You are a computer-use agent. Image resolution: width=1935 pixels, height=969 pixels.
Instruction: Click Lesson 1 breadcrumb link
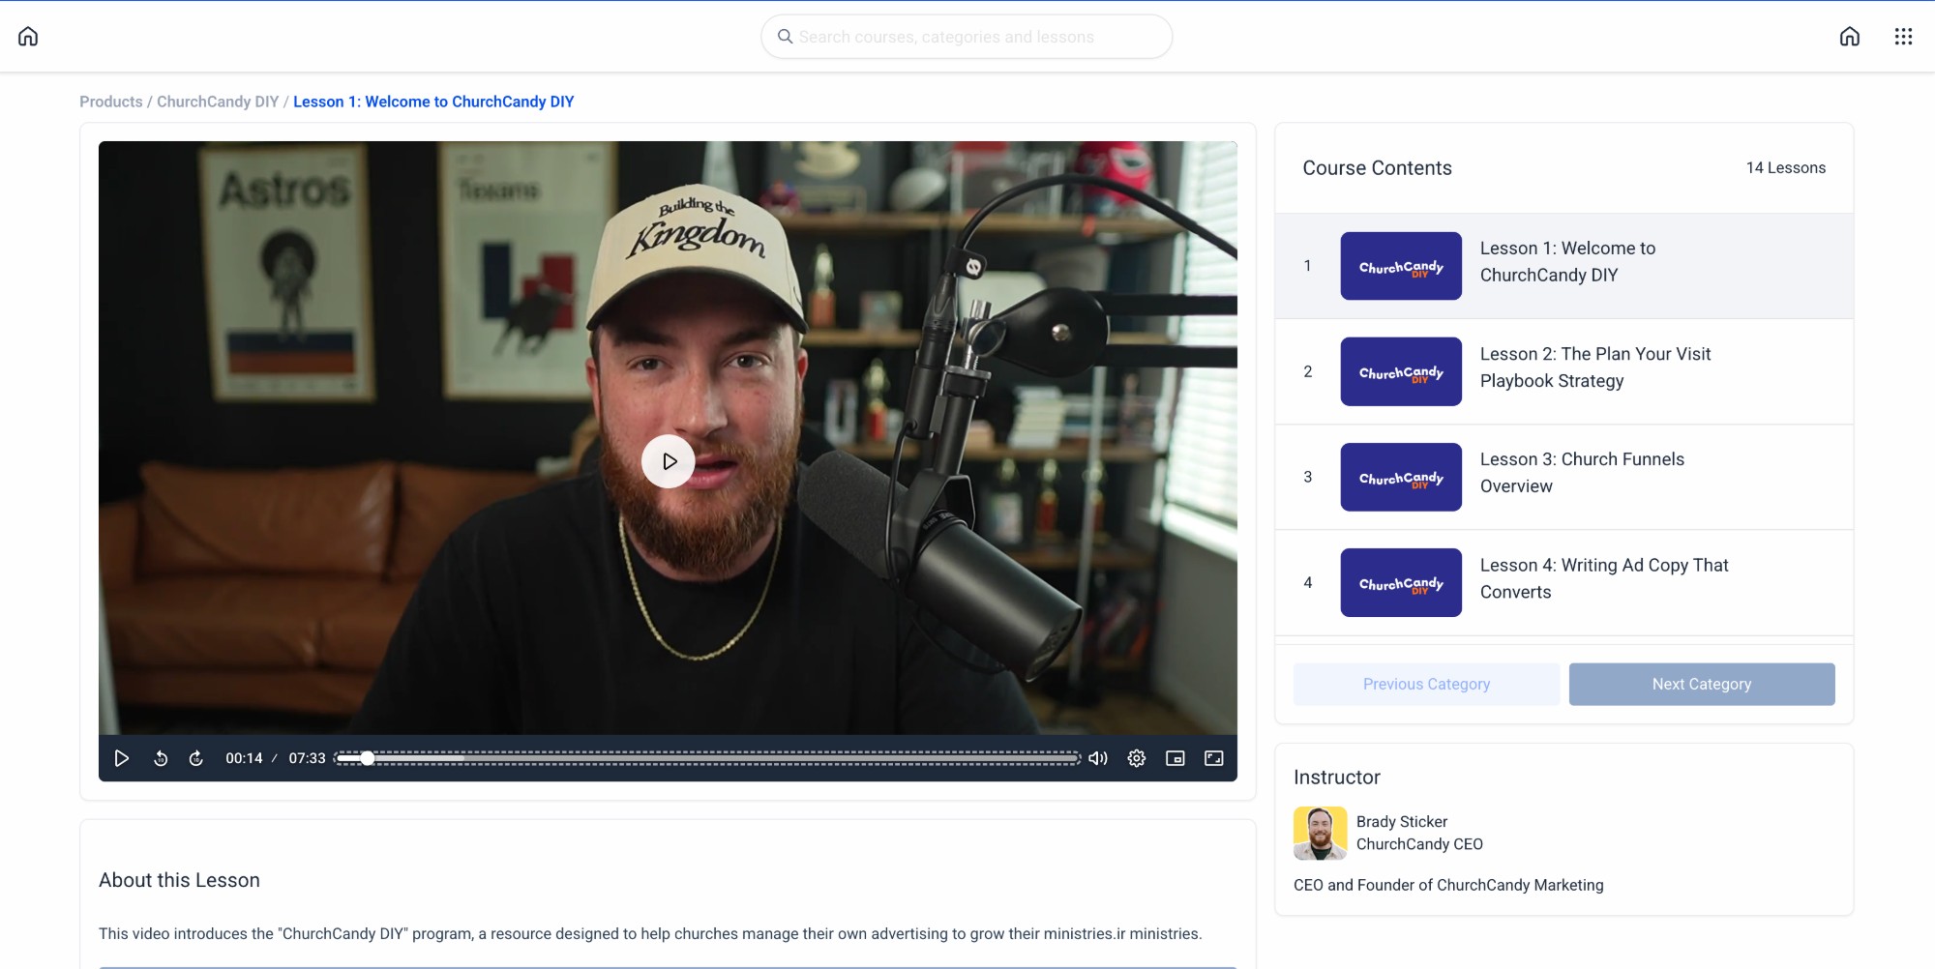[x=433, y=102]
